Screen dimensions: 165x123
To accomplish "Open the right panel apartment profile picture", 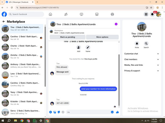I will [142, 27].
